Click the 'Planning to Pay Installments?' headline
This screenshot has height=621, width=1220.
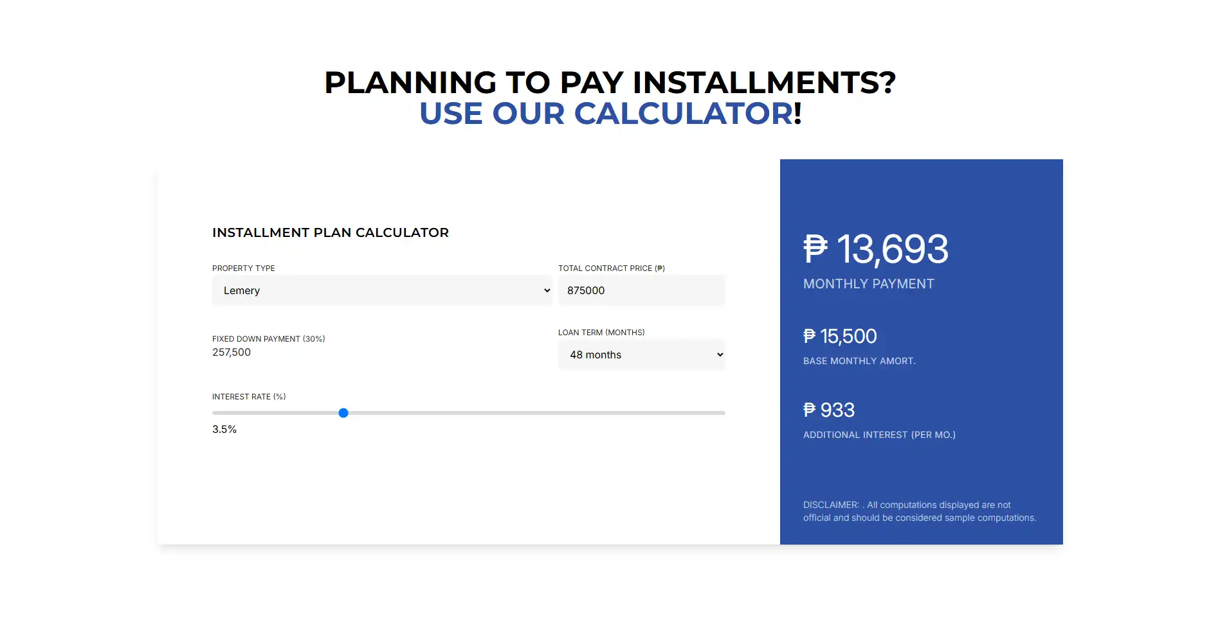(610, 82)
